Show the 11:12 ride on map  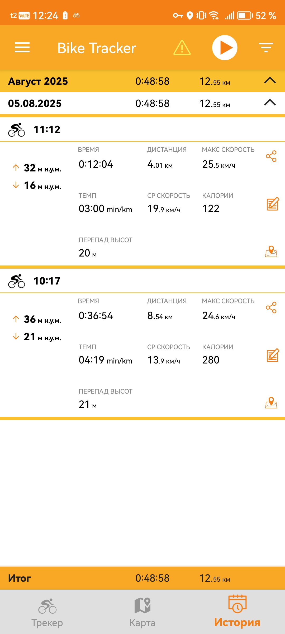pyautogui.click(x=271, y=251)
